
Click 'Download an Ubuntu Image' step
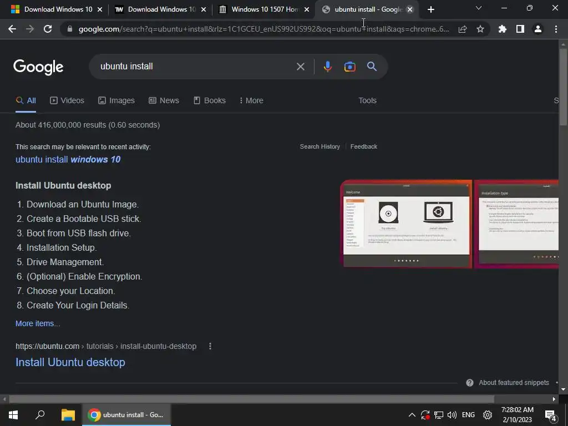coord(83,204)
